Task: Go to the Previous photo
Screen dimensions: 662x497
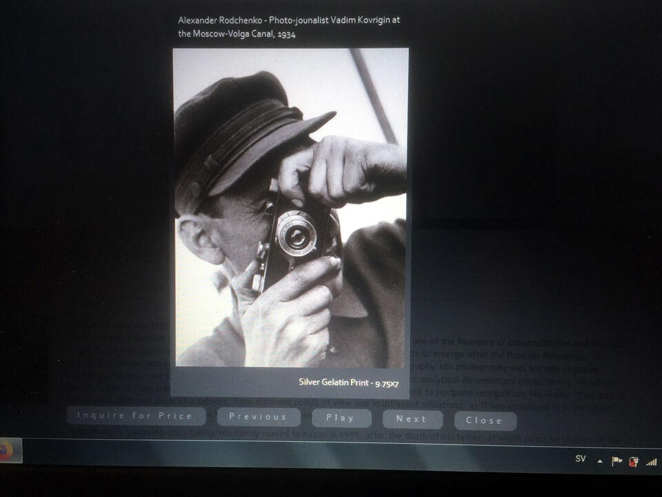Action: pos(258,417)
